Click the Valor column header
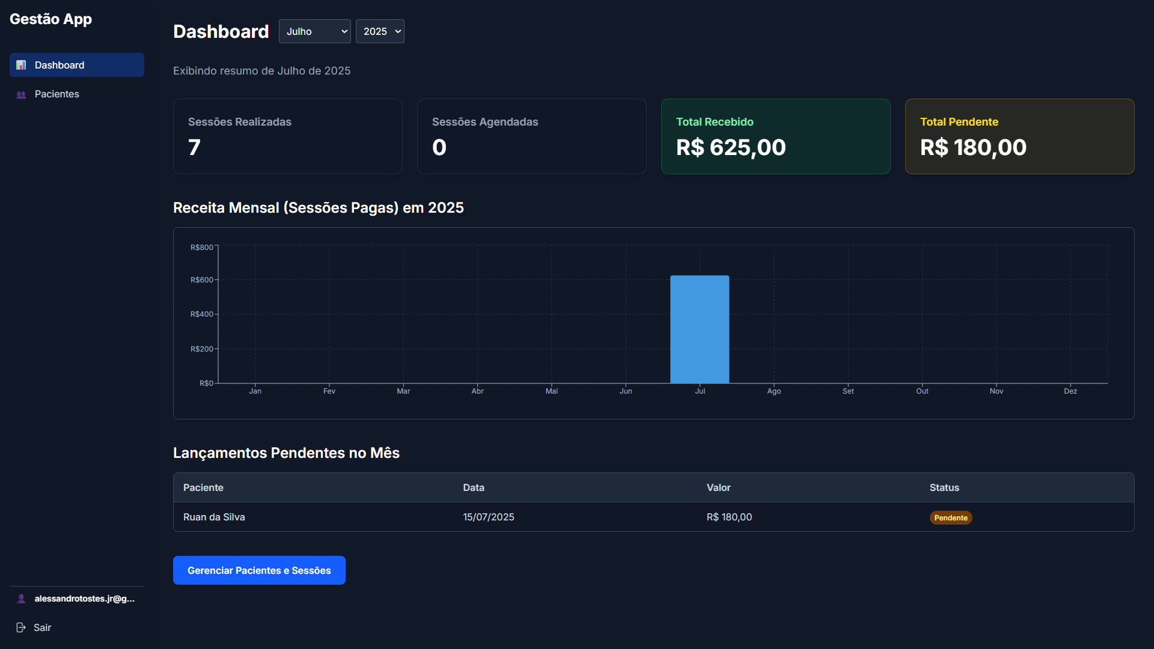 pos(718,487)
